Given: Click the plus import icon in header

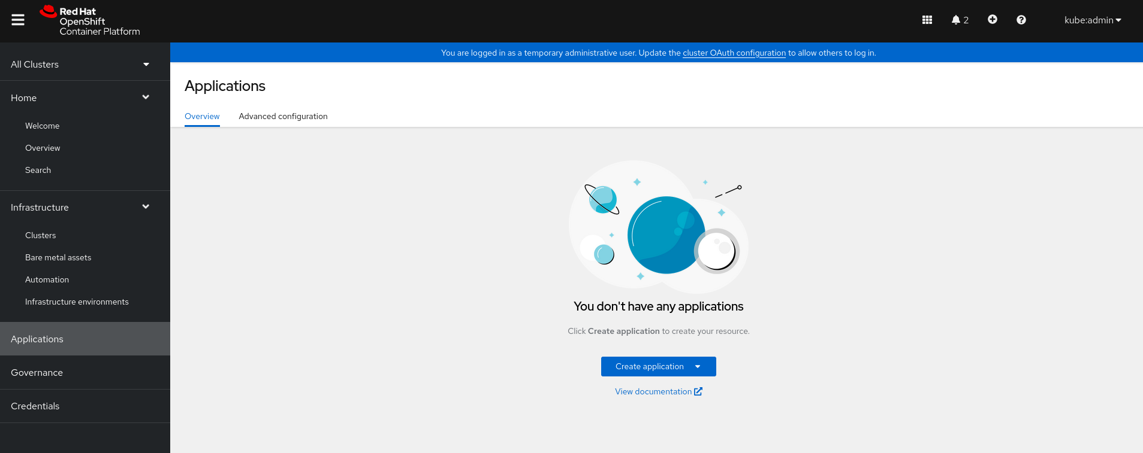Looking at the screenshot, I should point(992,20).
